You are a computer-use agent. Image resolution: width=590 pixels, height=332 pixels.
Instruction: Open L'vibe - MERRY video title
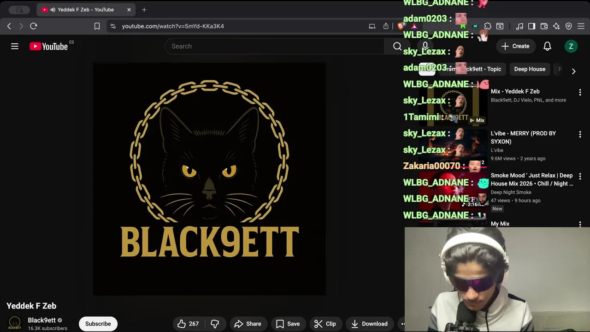click(523, 137)
